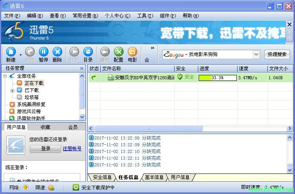This screenshot has width=295, height=194.
Task: Click the 电影 (Movies) toolbar icon
Action: [x=133, y=52]
